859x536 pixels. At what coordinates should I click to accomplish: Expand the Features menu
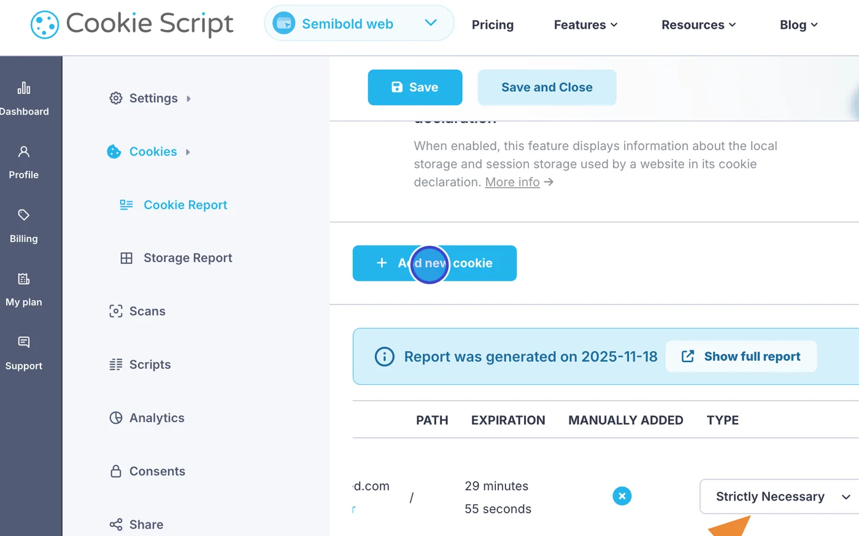(x=585, y=25)
